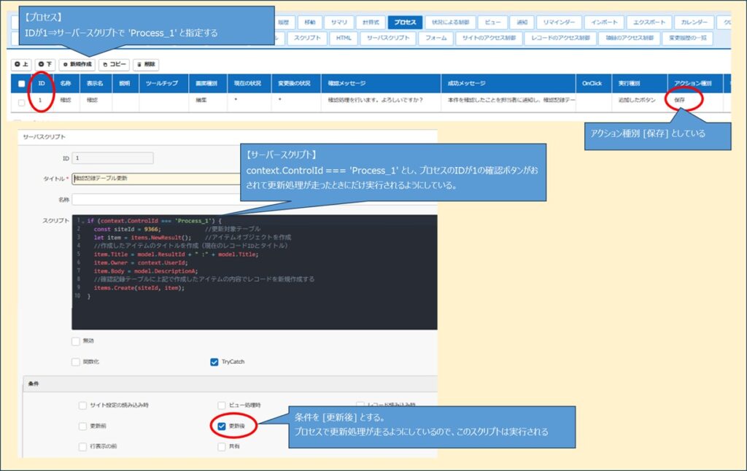The image size is (747, 471).
Task: Click the 下 move-down button
Action: [45, 65]
